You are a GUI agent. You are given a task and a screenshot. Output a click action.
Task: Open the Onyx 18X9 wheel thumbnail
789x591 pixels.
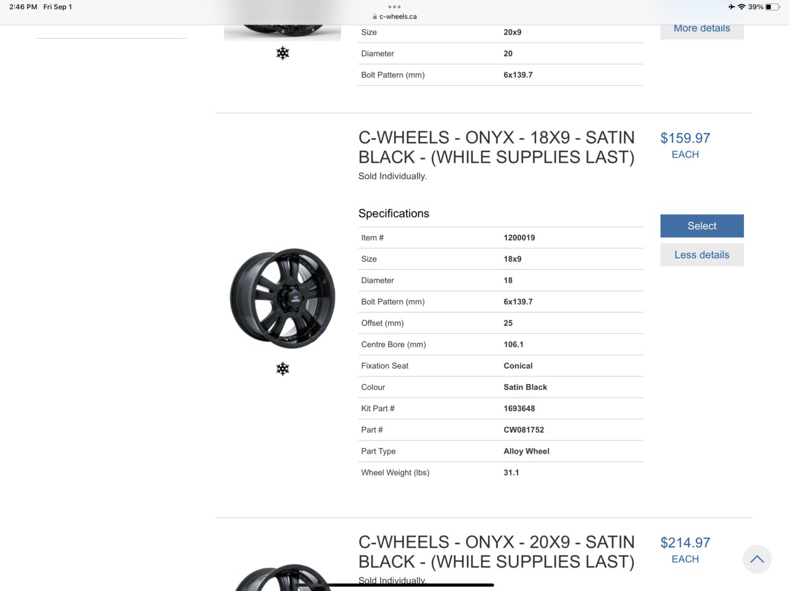pos(283,298)
